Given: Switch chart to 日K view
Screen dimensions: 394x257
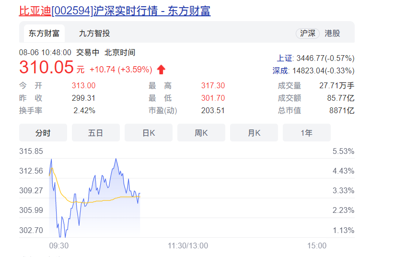Looking at the screenshot, I should 149,133.
